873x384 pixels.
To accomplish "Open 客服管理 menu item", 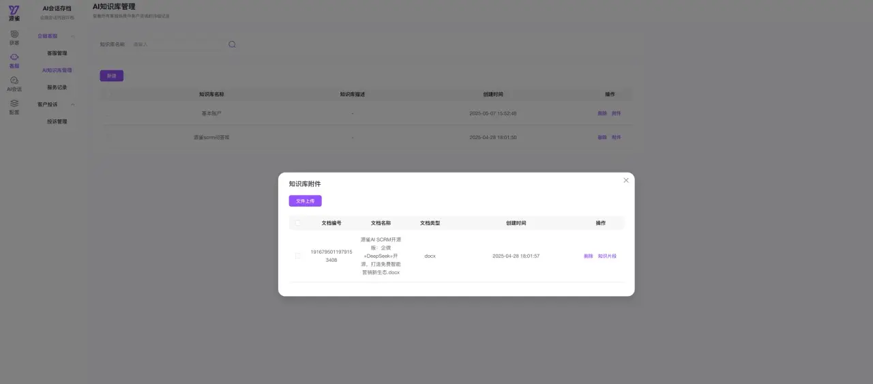I will [57, 53].
